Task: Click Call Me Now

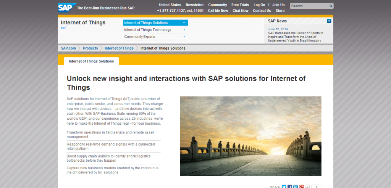Action: coord(218,10)
